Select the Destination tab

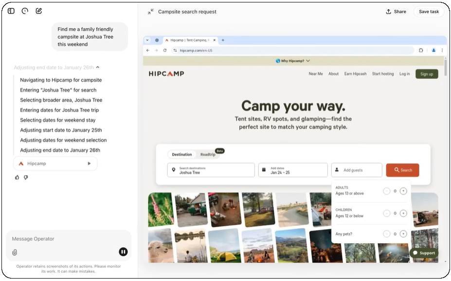point(182,154)
